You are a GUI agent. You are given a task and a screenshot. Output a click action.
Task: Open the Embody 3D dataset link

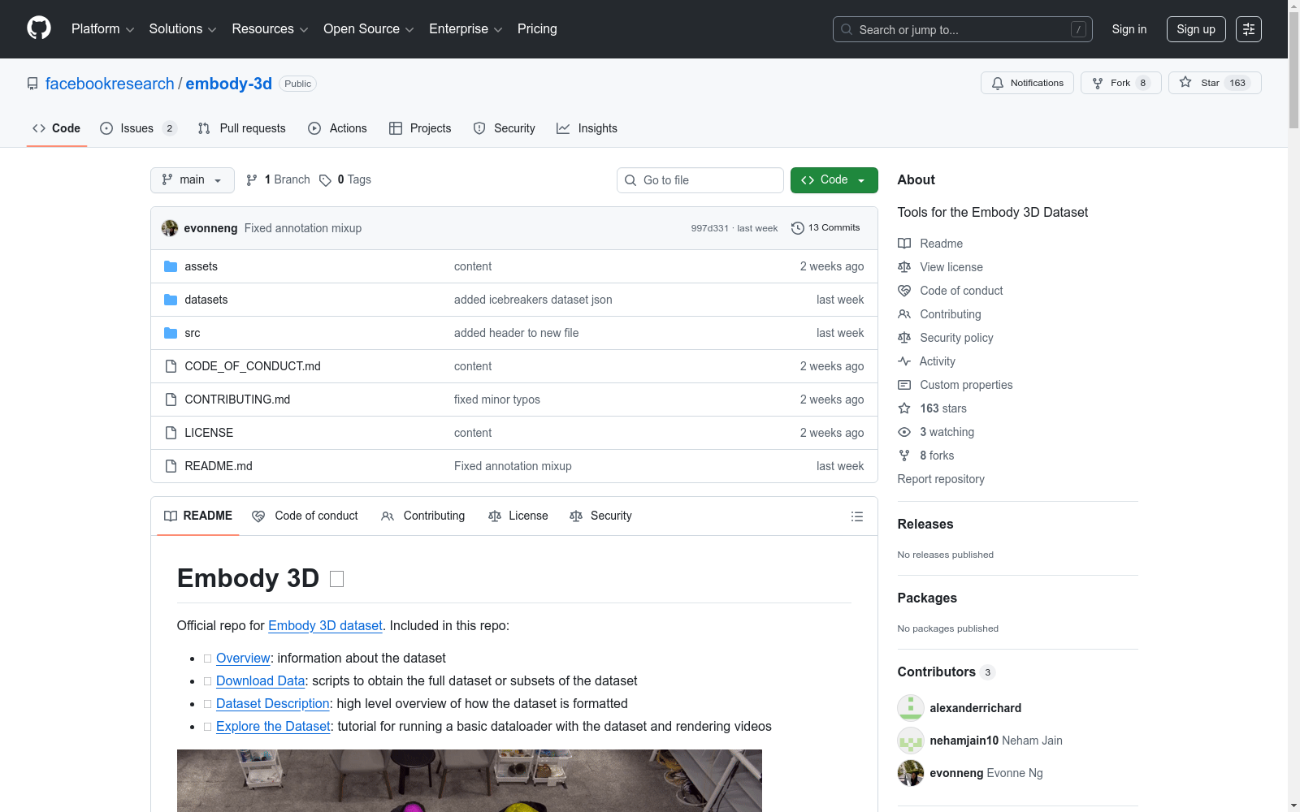click(x=325, y=626)
